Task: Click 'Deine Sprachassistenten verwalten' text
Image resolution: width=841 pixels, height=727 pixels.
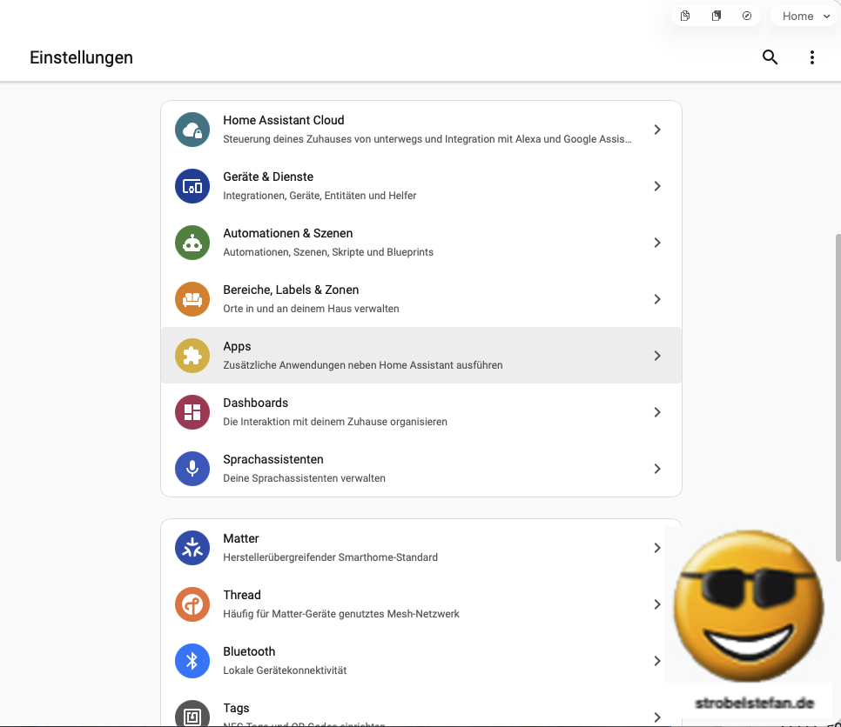Action: 304,478
